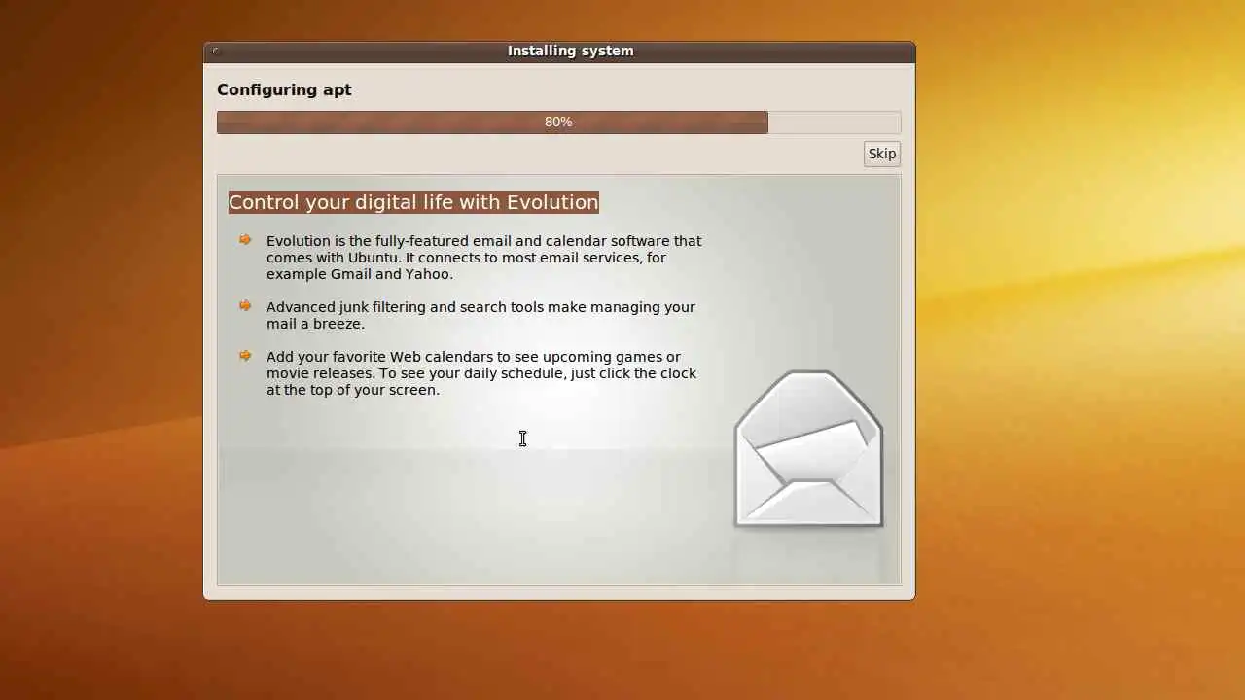
Task: Click the paragraph 'Evolution is the fully-featured email'
Action: click(483, 258)
